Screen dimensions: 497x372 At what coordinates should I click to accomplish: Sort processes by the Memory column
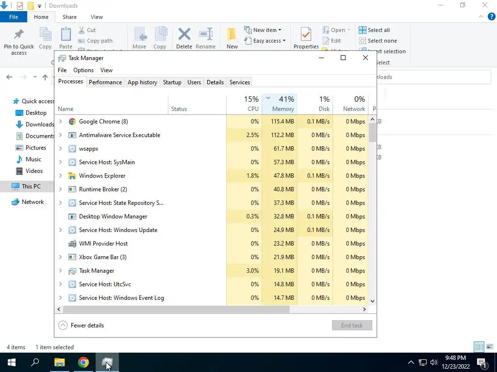[x=280, y=104]
